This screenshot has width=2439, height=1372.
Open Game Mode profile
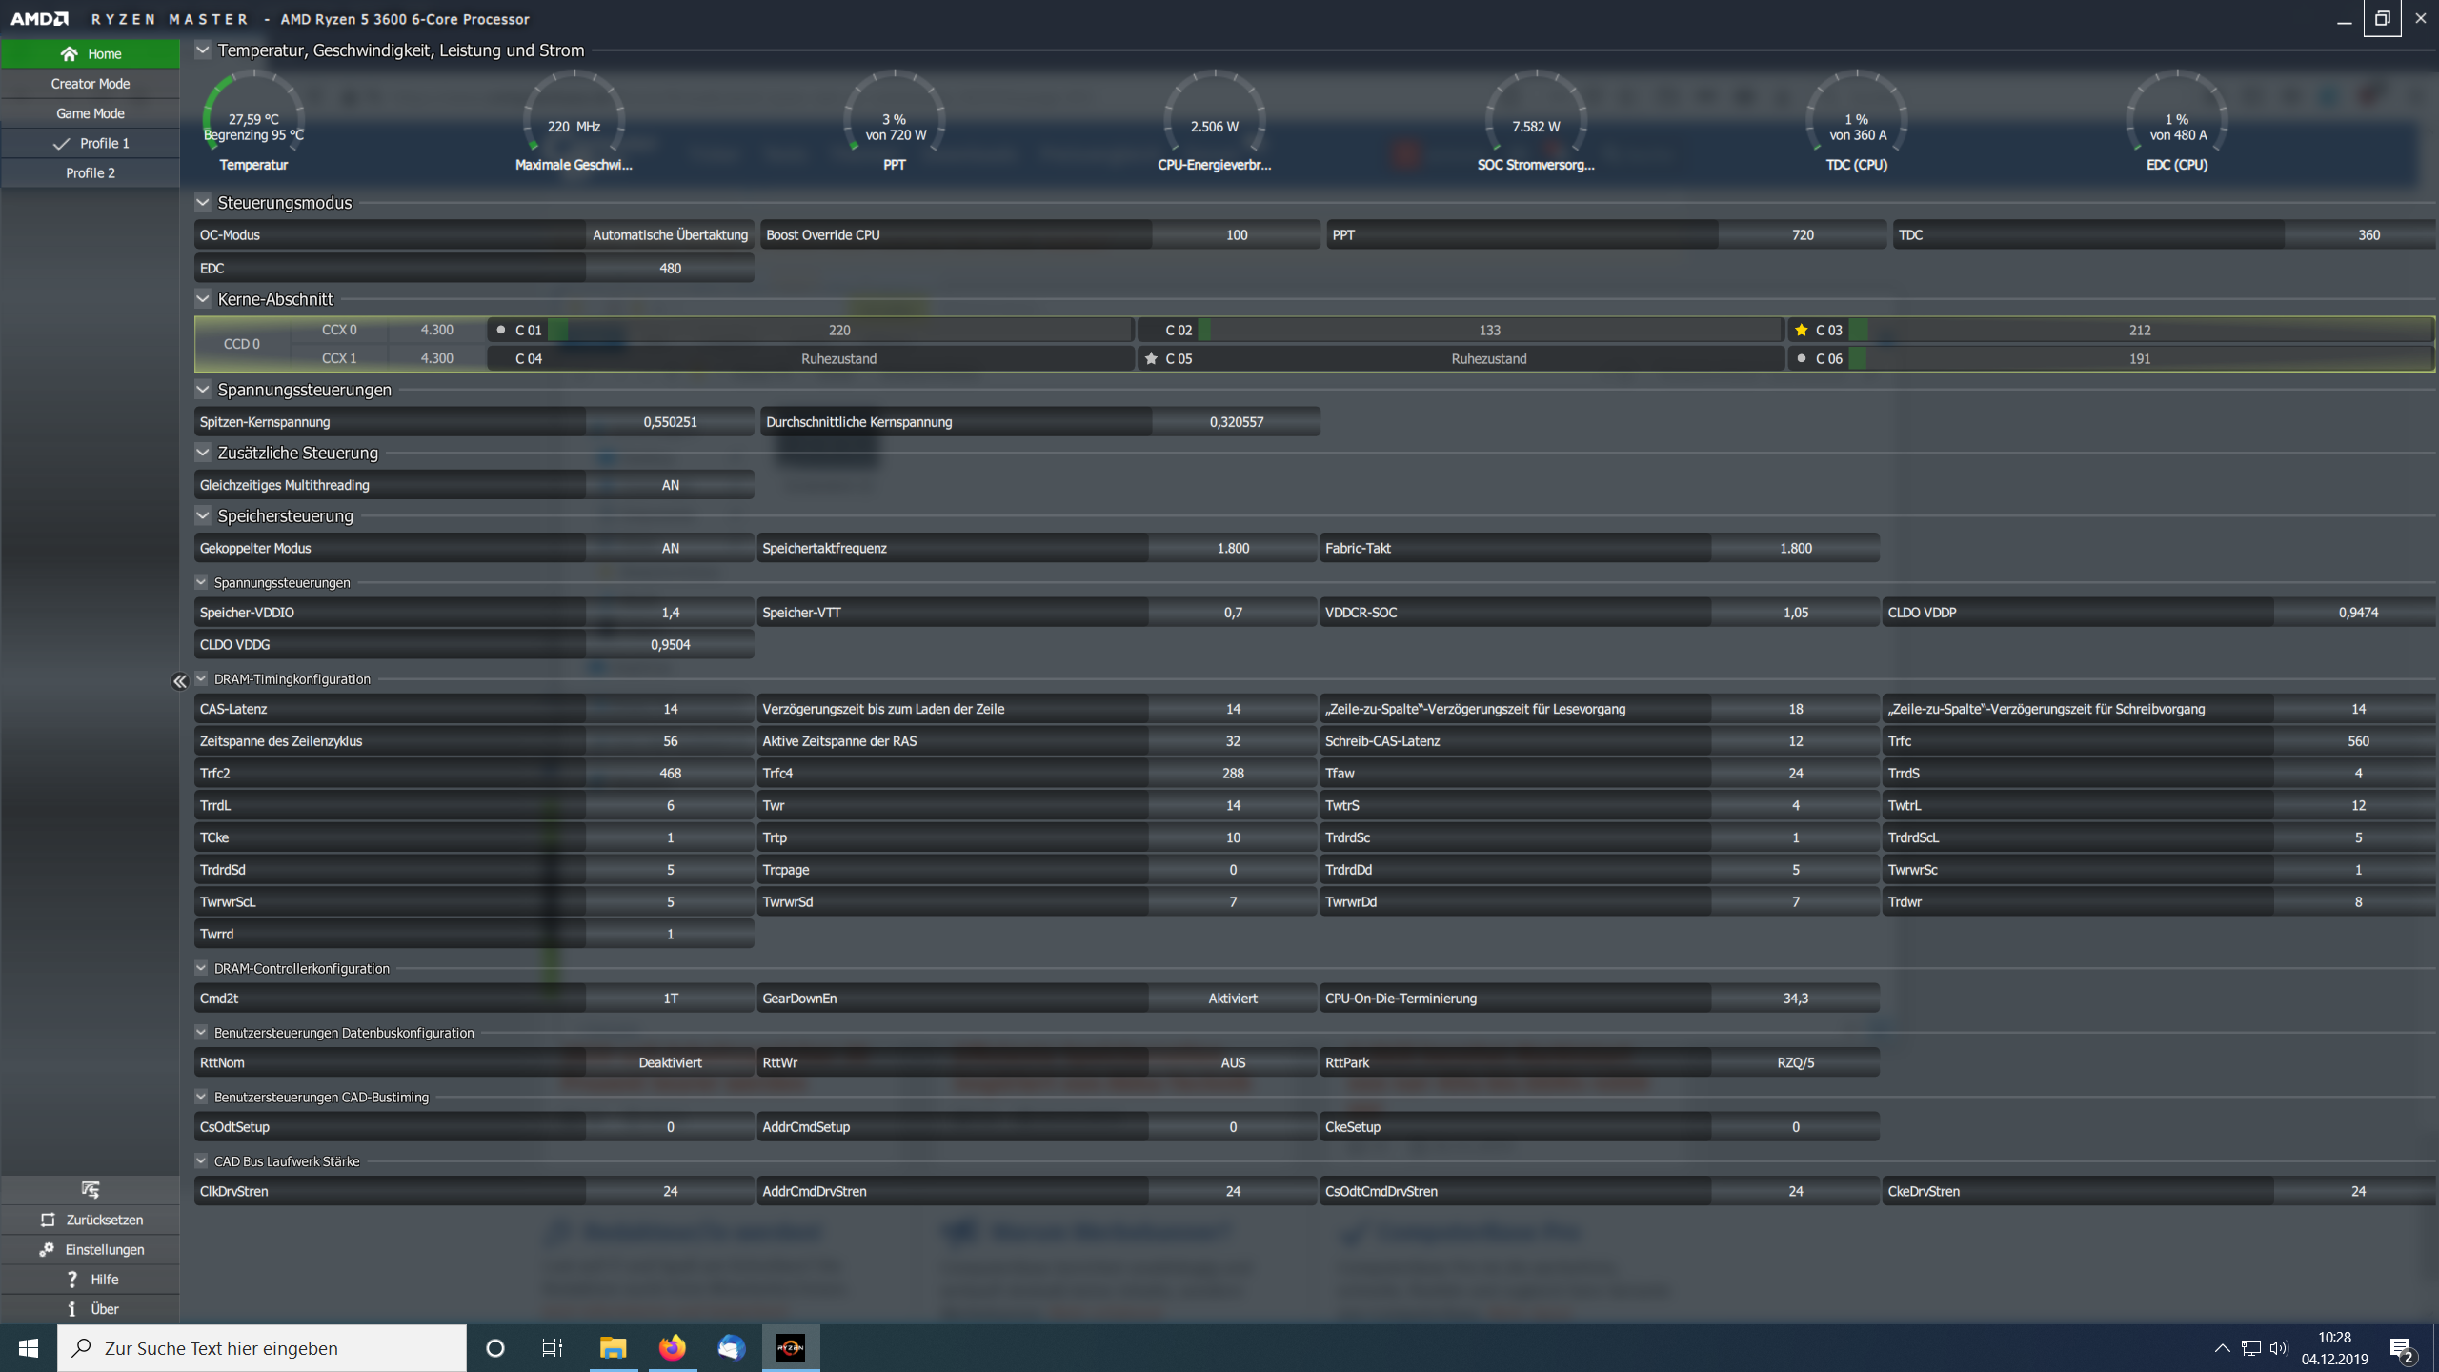click(x=91, y=113)
